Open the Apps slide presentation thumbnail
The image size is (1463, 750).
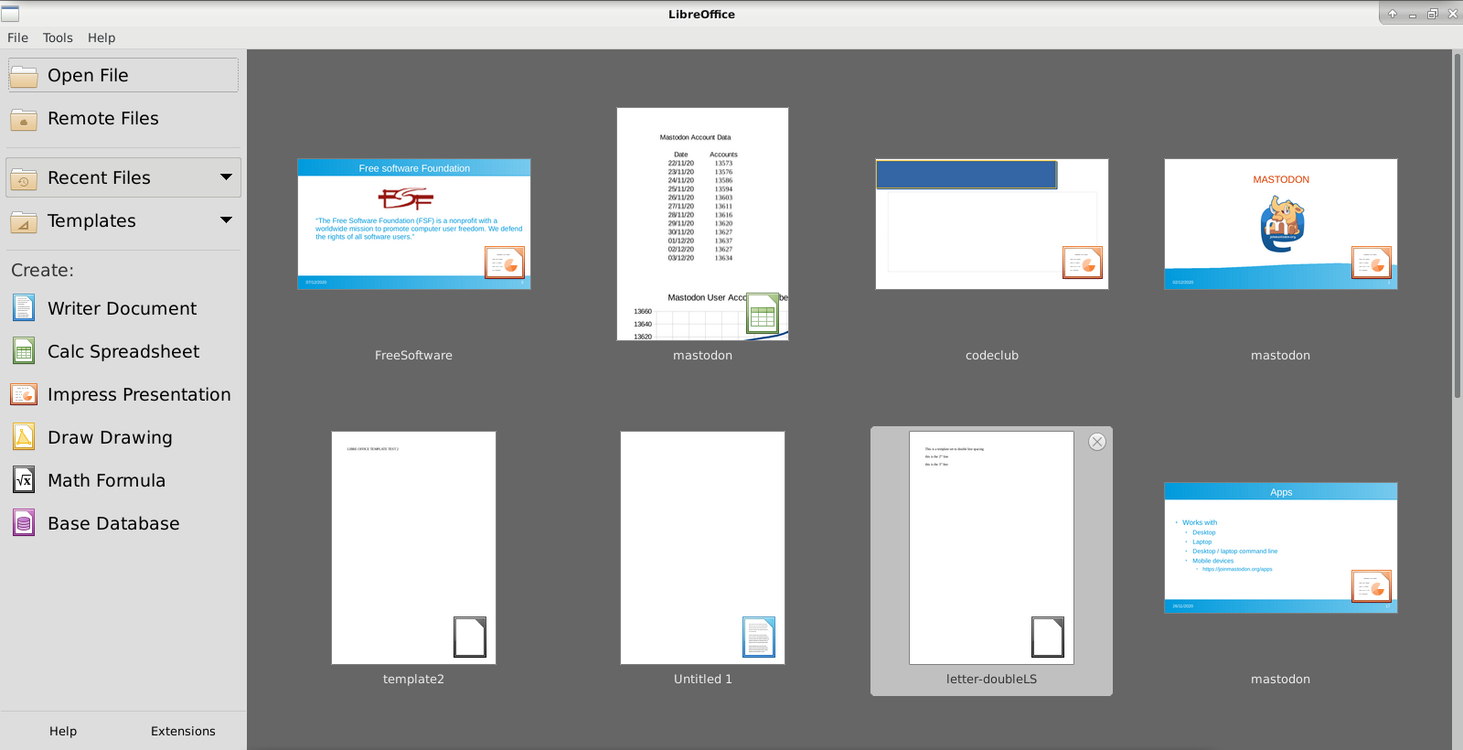click(1280, 548)
